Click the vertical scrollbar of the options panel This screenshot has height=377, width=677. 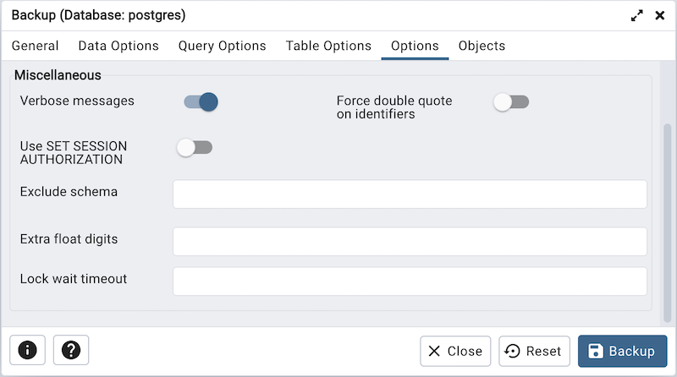[x=667, y=220]
